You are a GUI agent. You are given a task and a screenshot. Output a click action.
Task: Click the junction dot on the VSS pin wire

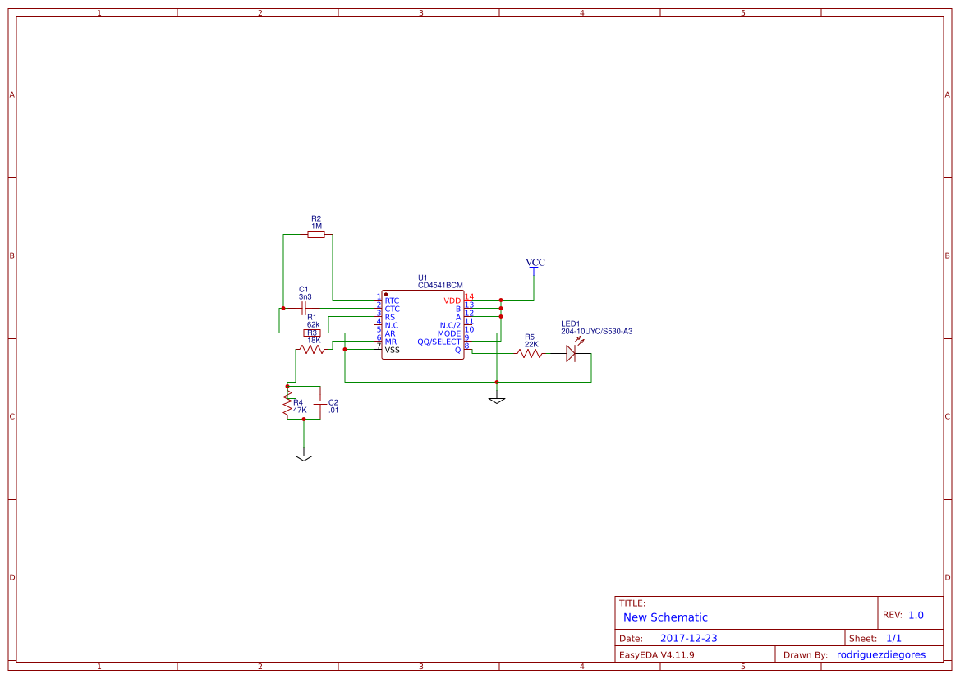[345, 350]
